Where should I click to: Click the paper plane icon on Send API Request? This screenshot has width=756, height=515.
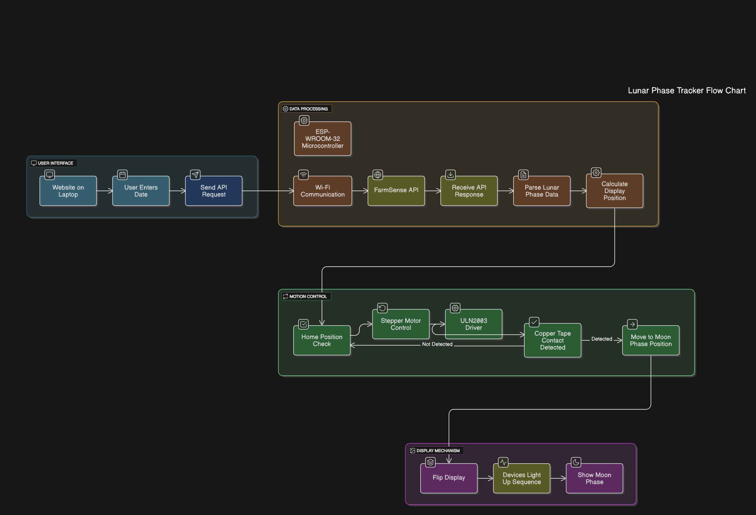(x=195, y=175)
